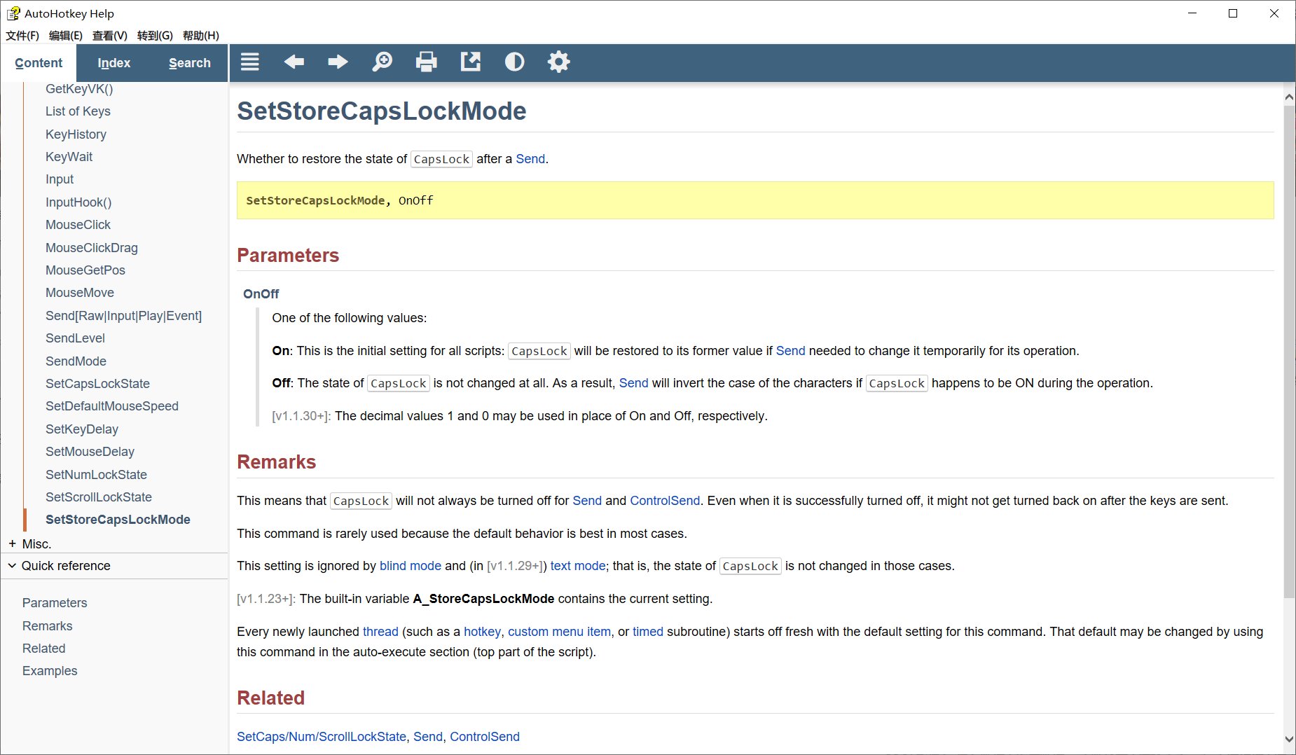Jump to Related in quick reference
The height and width of the screenshot is (755, 1296).
[43, 649]
